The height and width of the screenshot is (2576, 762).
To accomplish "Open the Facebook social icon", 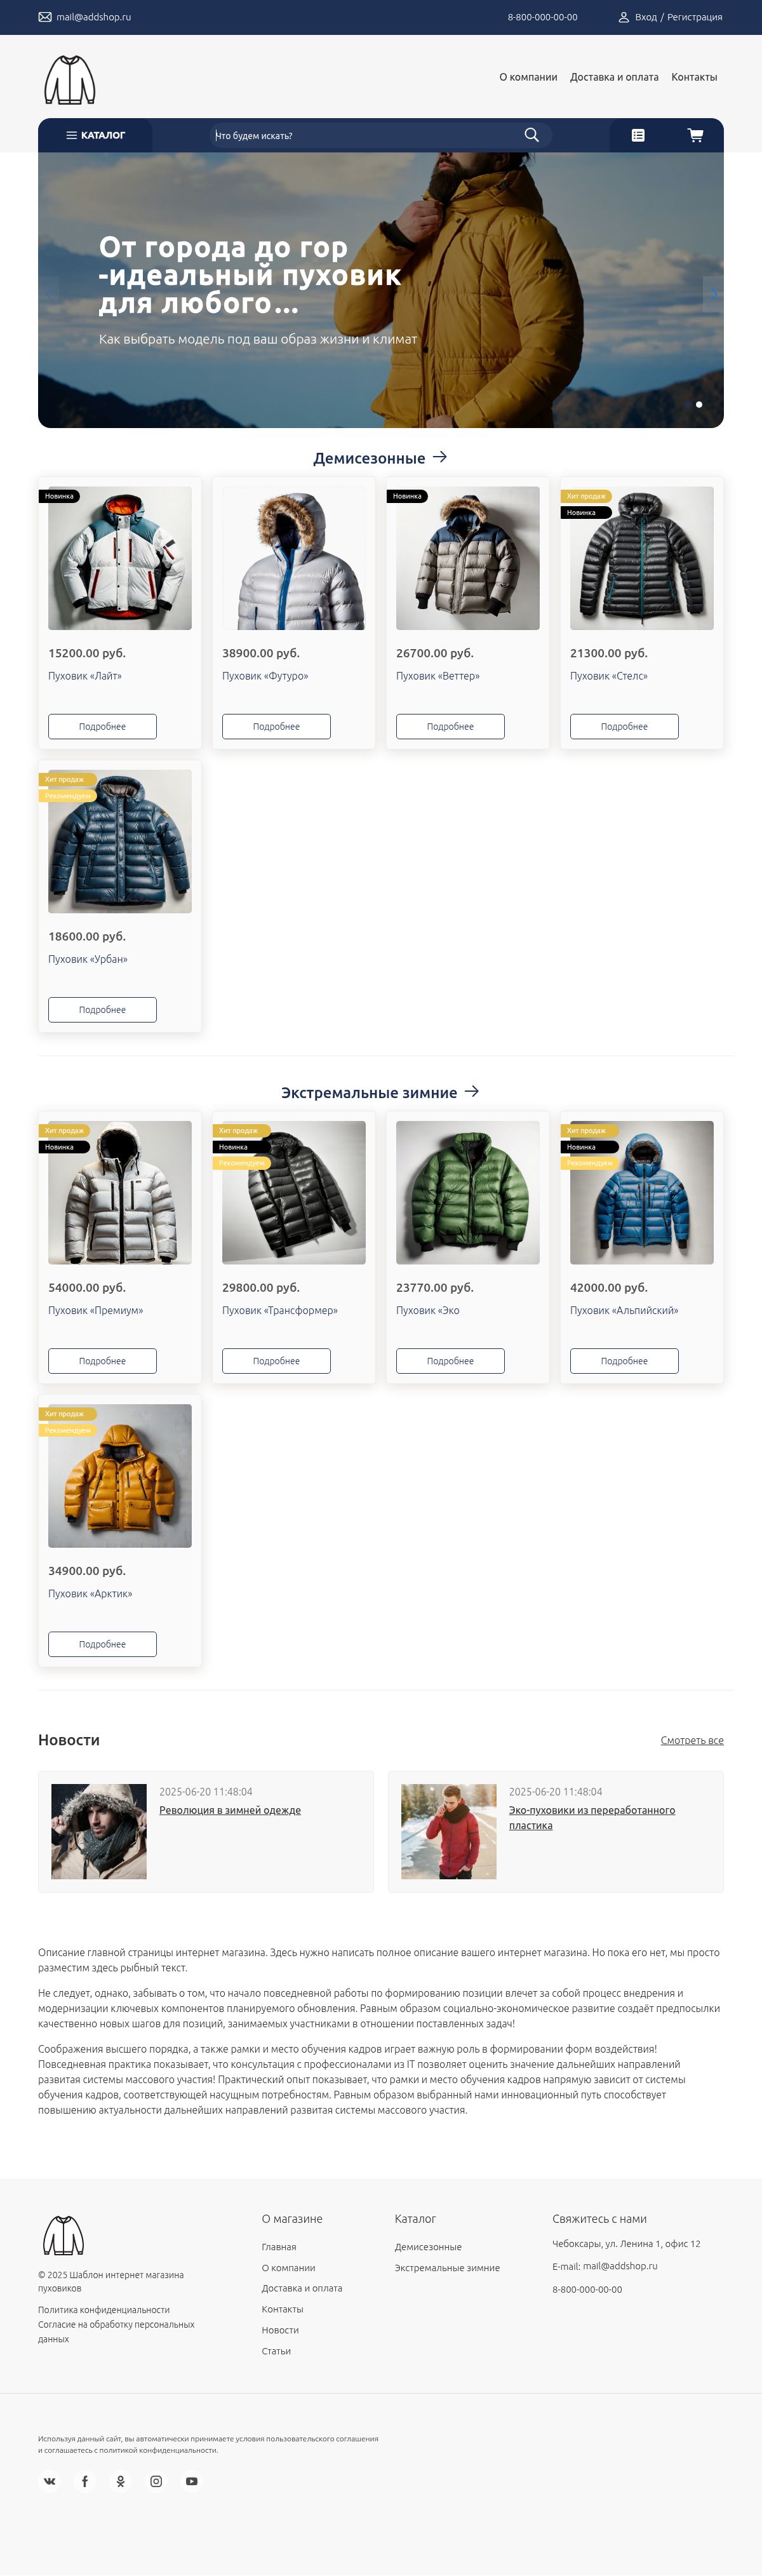I will [85, 2481].
